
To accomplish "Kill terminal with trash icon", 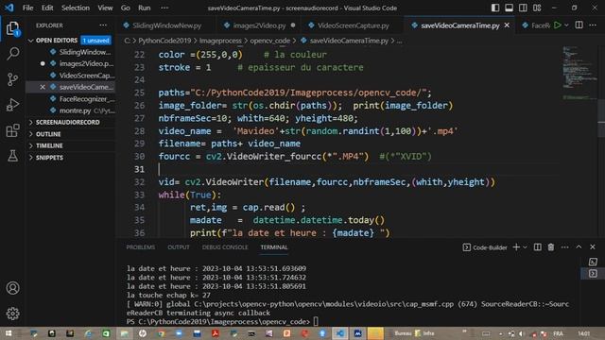I will click(551, 247).
